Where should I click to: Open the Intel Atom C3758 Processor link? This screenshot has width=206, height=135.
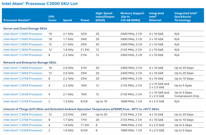click(x=23, y=79)
